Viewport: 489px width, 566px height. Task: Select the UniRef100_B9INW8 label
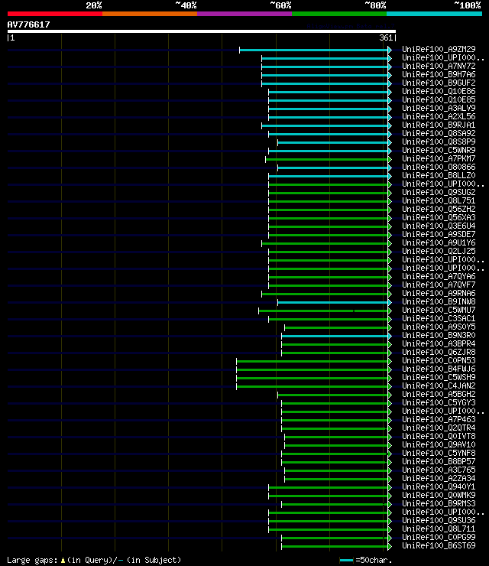tap(439, 302)
